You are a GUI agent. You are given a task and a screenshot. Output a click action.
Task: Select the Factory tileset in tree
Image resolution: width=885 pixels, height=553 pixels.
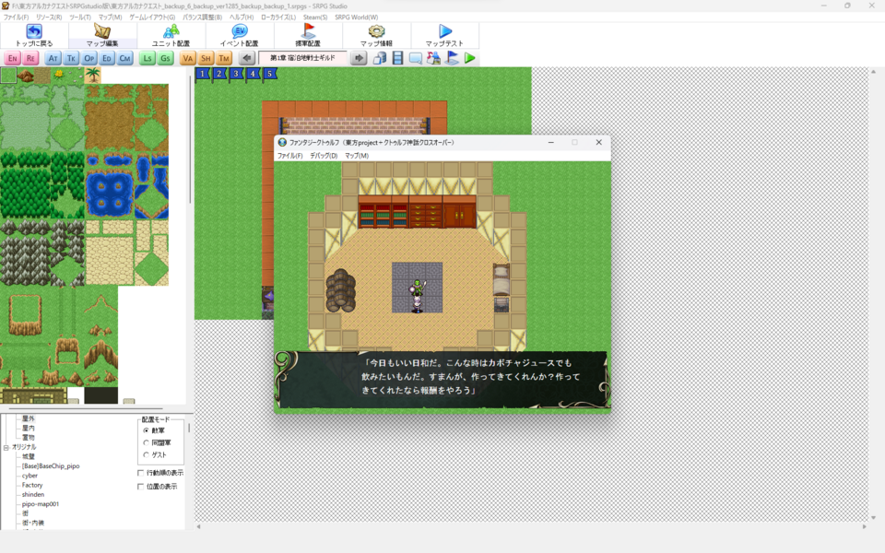click(x=32, y=485)
